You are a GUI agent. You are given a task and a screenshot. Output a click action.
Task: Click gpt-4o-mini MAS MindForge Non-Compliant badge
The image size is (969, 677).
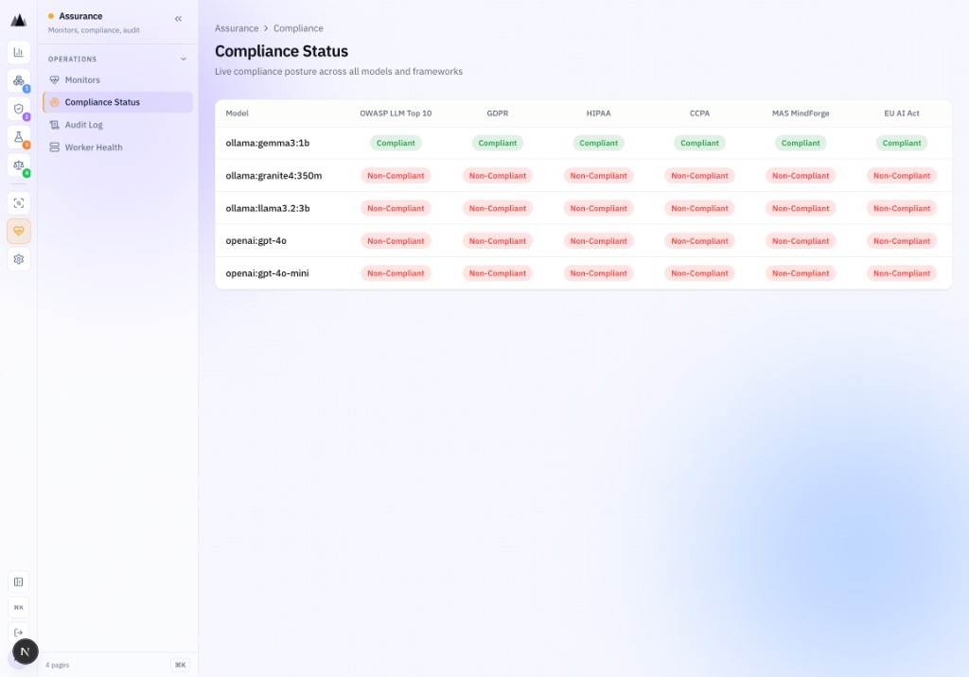coord(801,273)
